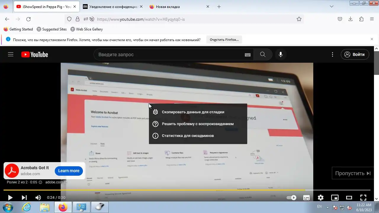379x213 pixels.
Task: Open Windows Explorer folder on taskbar
Action: point(45,207)
